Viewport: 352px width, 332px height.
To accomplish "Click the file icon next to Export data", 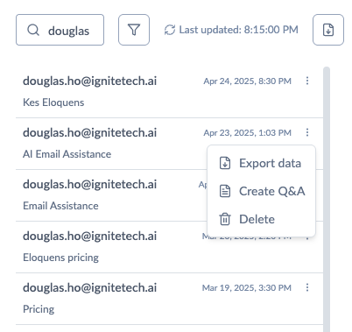I will [x=225, y=163].
